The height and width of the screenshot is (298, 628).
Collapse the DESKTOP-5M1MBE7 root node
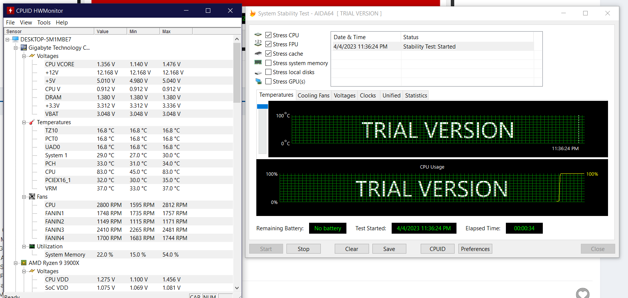pyautogui.click(x=7, y=40)
